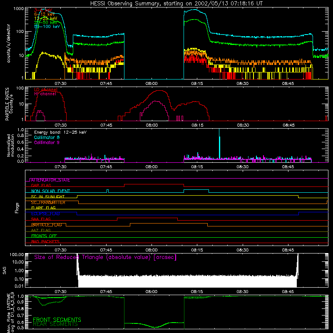Click the counts/s/detector axis label
Viewport: 333px width, 333px height.
[9, 43]
